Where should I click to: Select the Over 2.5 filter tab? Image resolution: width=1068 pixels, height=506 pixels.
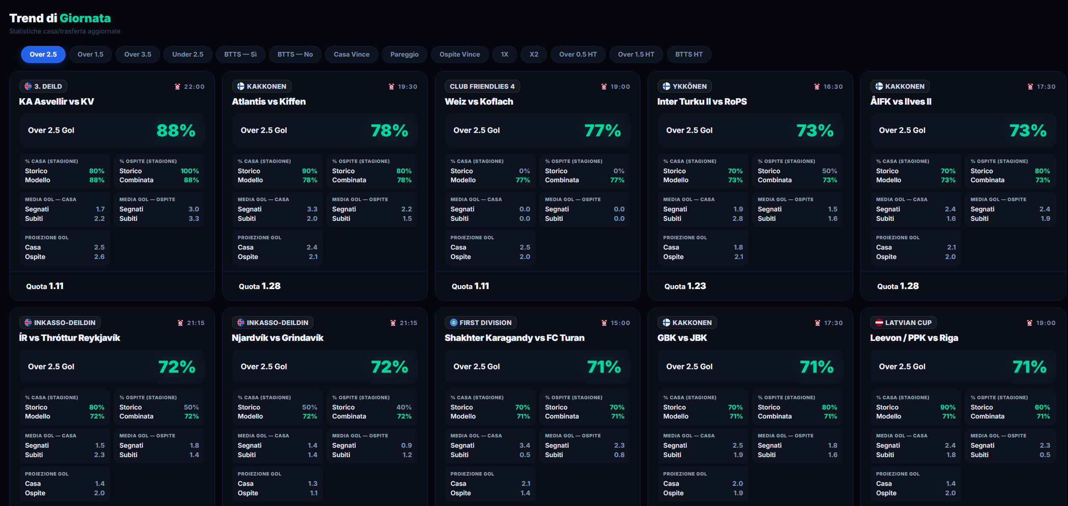(x=43, y=54)
